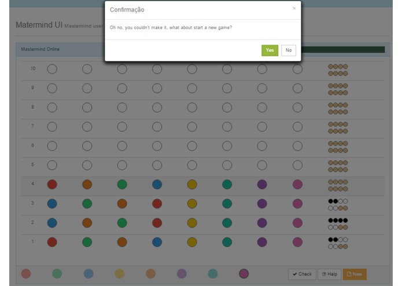
Task: Click the Mastermind Online panel header
Action: [40, 49]
